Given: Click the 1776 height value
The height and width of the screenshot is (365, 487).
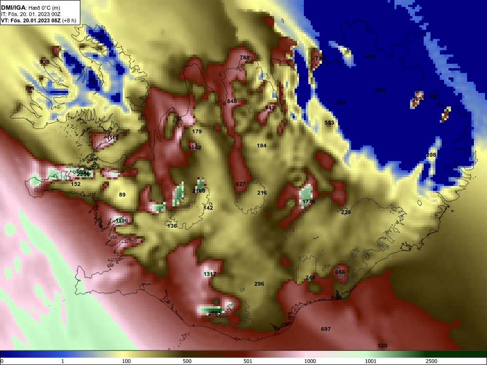Looking at the screenshot, I should click(x=309, y=202).
